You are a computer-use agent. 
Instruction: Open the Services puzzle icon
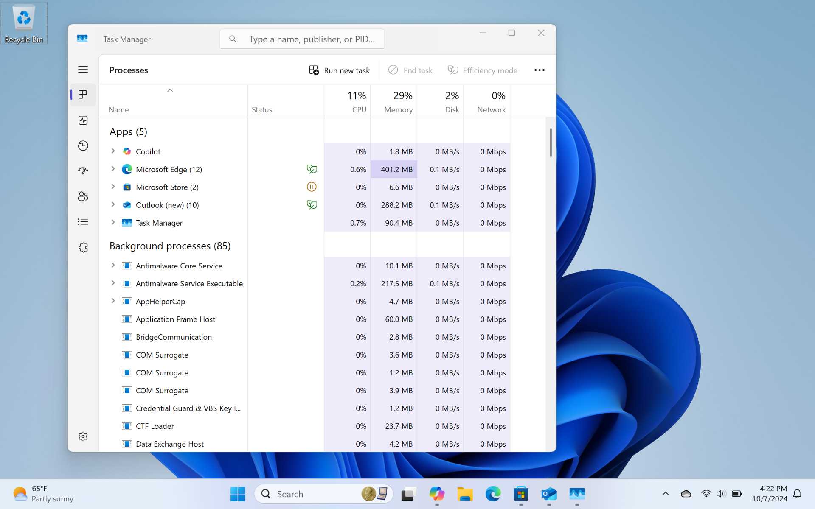click(x=83, y=247)
